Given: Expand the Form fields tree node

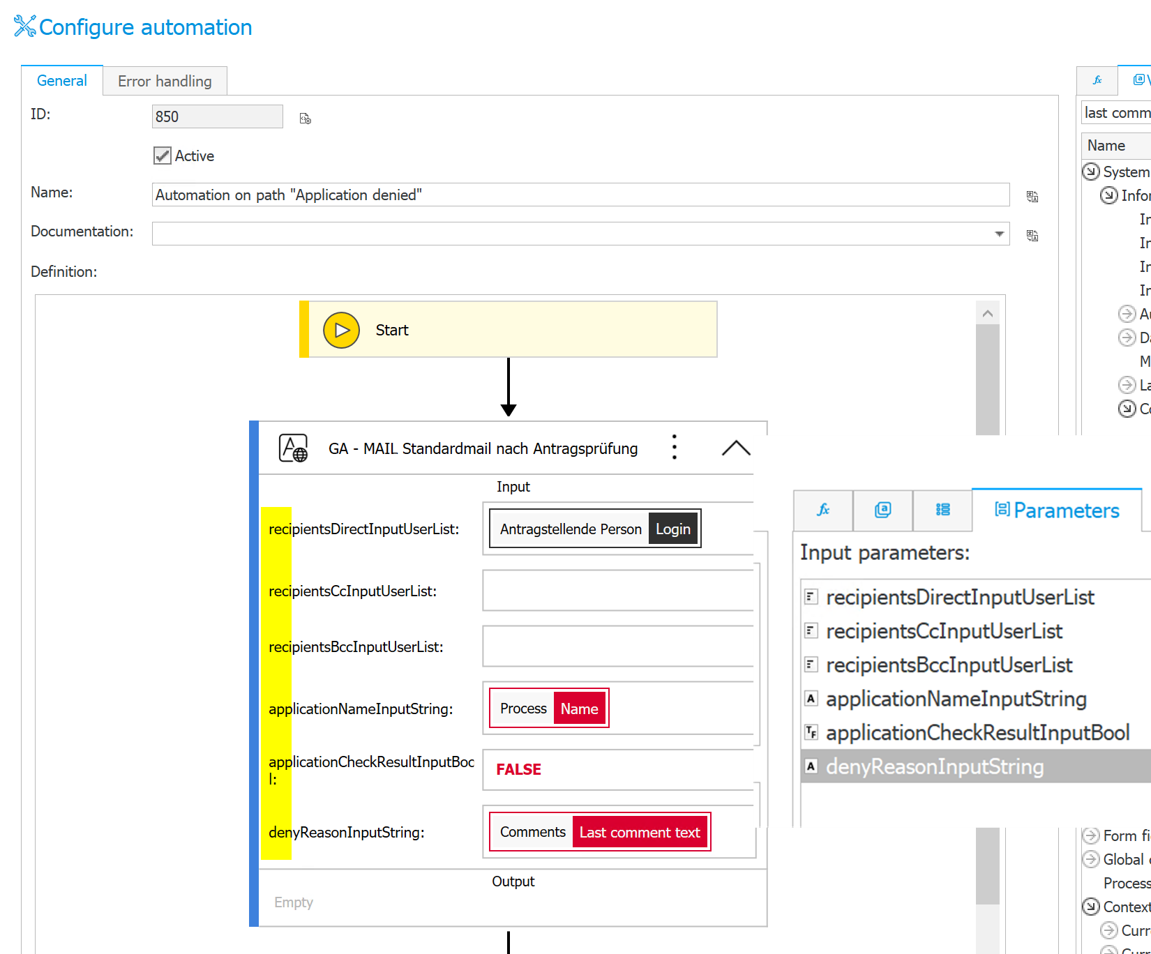Looking at the screenshot, I should [x=1091, y=835].
